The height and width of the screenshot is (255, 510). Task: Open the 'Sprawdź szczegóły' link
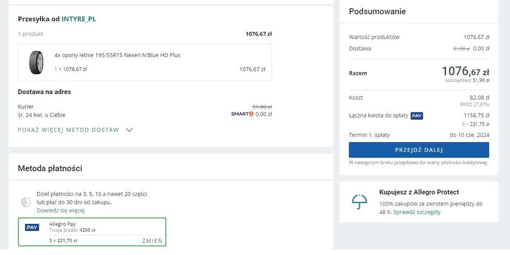tap(417, 212)
